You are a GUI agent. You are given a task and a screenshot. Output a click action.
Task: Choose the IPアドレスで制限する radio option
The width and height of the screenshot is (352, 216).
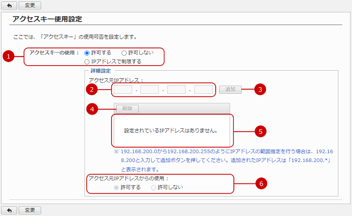pos(87,61)
